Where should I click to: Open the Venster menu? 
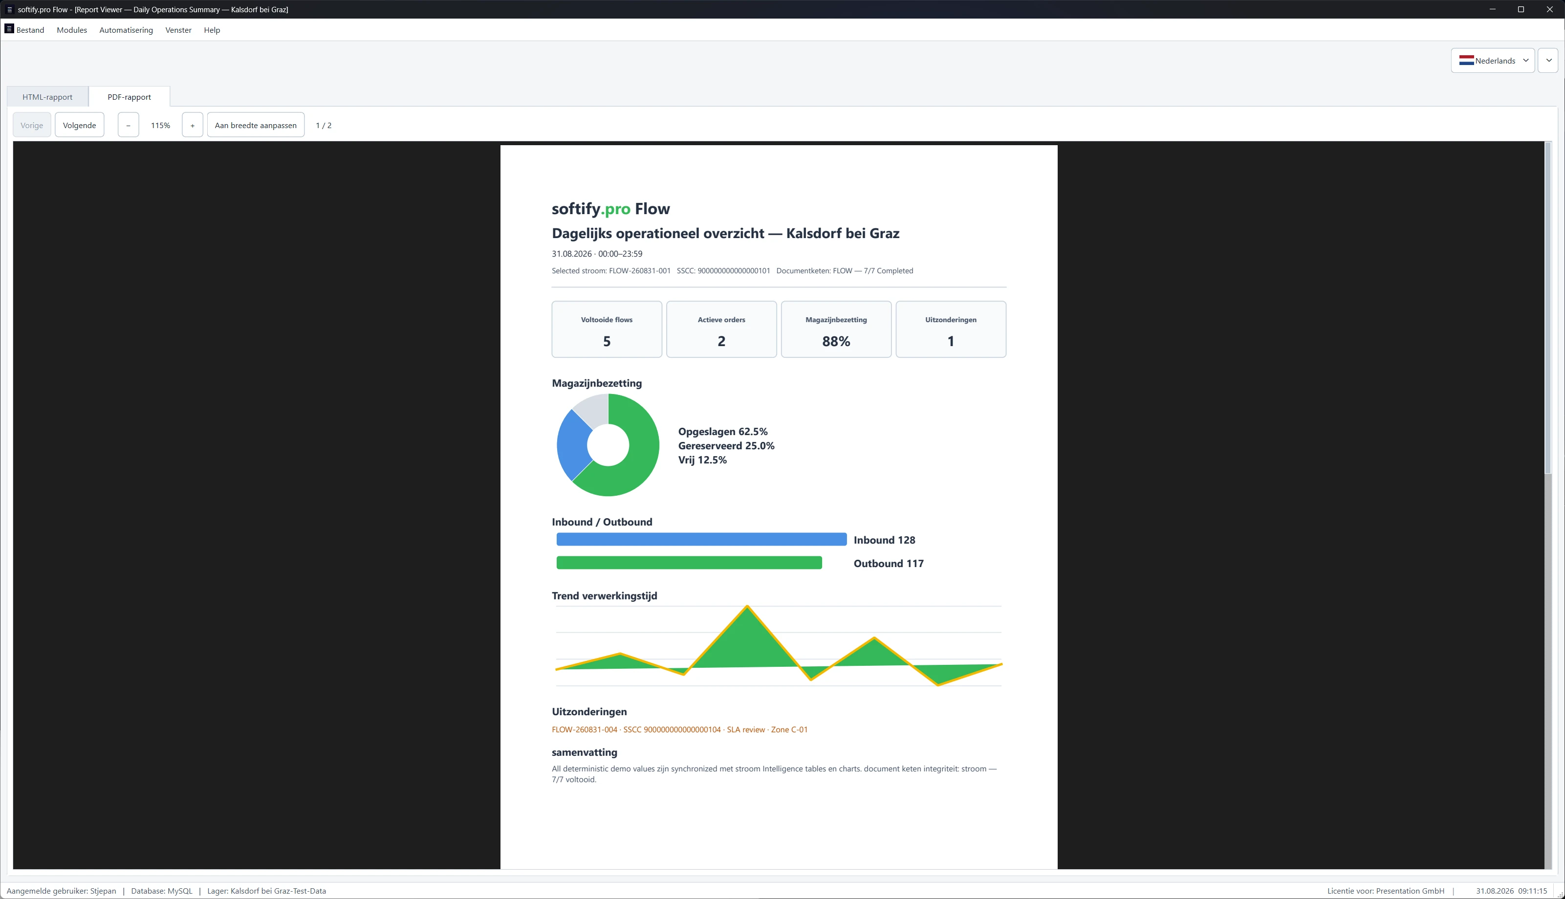178,30
